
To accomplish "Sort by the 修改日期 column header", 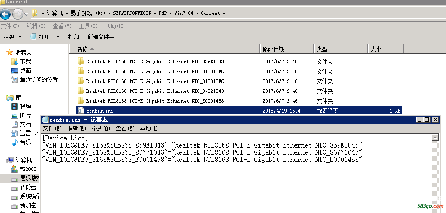I will (287, 49).
